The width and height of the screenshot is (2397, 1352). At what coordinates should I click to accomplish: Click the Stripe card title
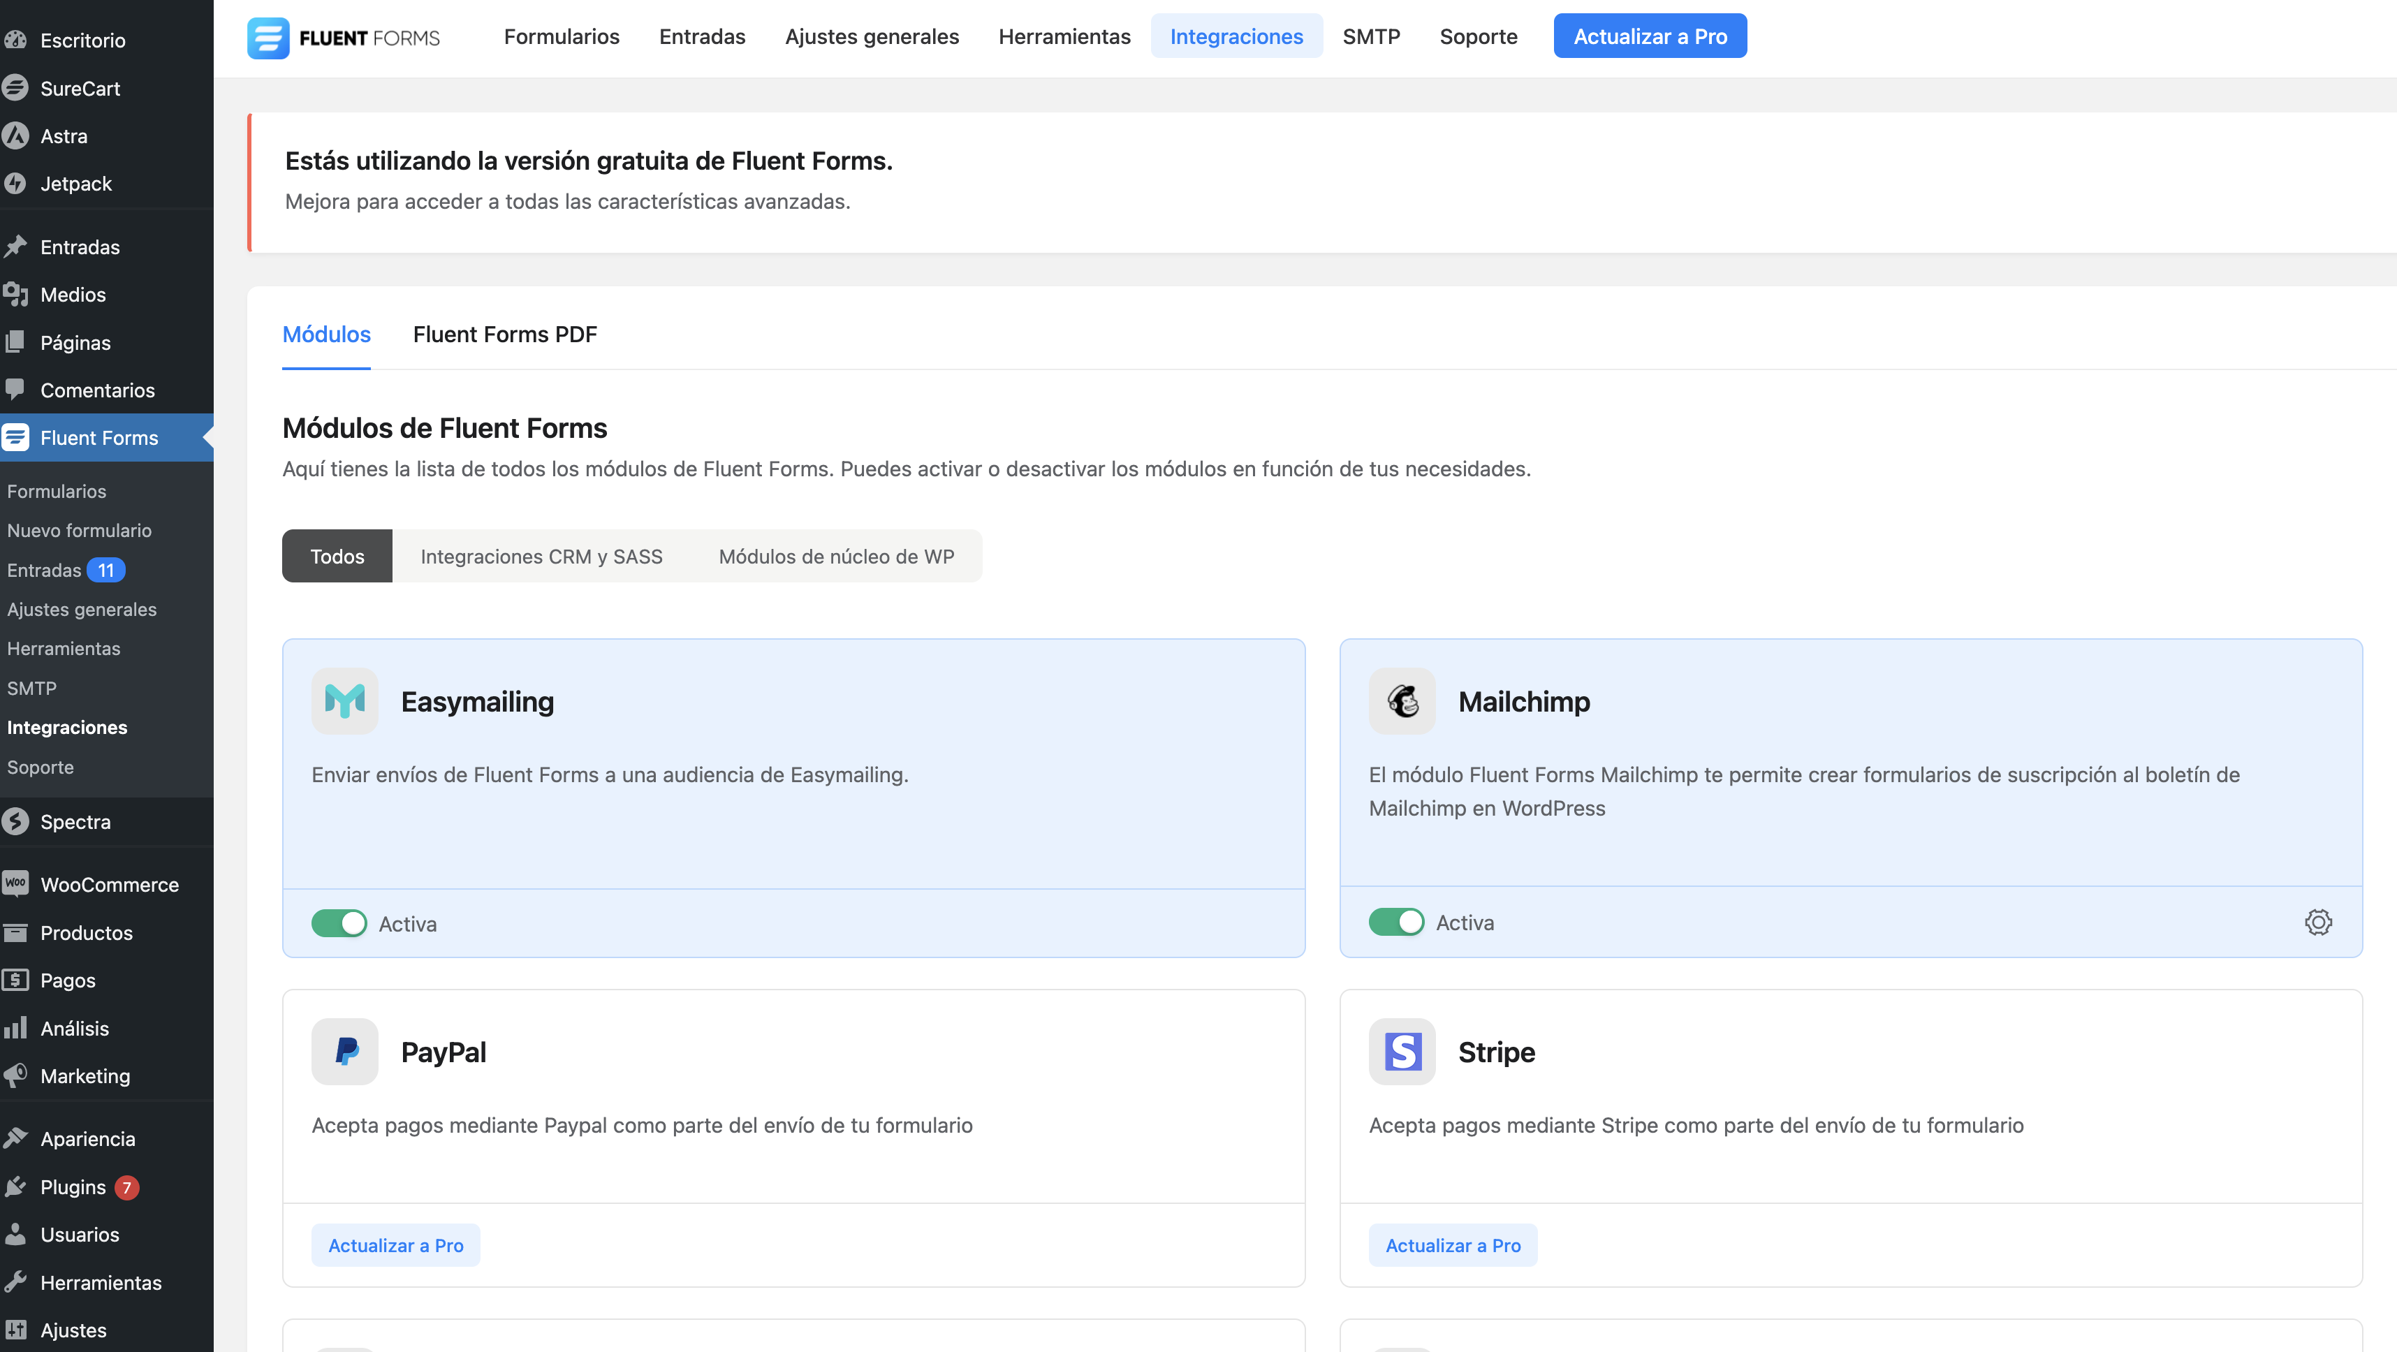point(1496,1052)
